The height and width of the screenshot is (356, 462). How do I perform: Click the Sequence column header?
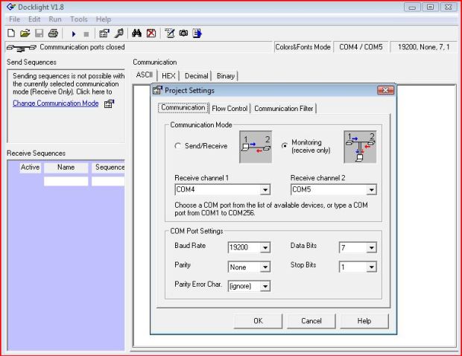pyautogui.click(x=108, y=168)
